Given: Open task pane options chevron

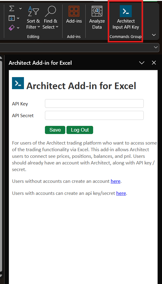Looking at the screenshot, I should (142, 63).
